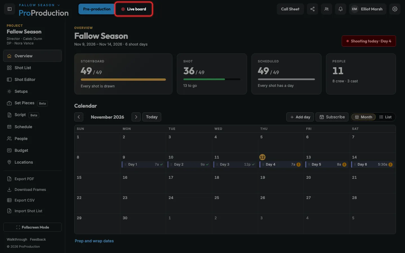Click the Day 4 warning icon
The image size is (405, 253).
pyautogui.click(x=299, y=164)
